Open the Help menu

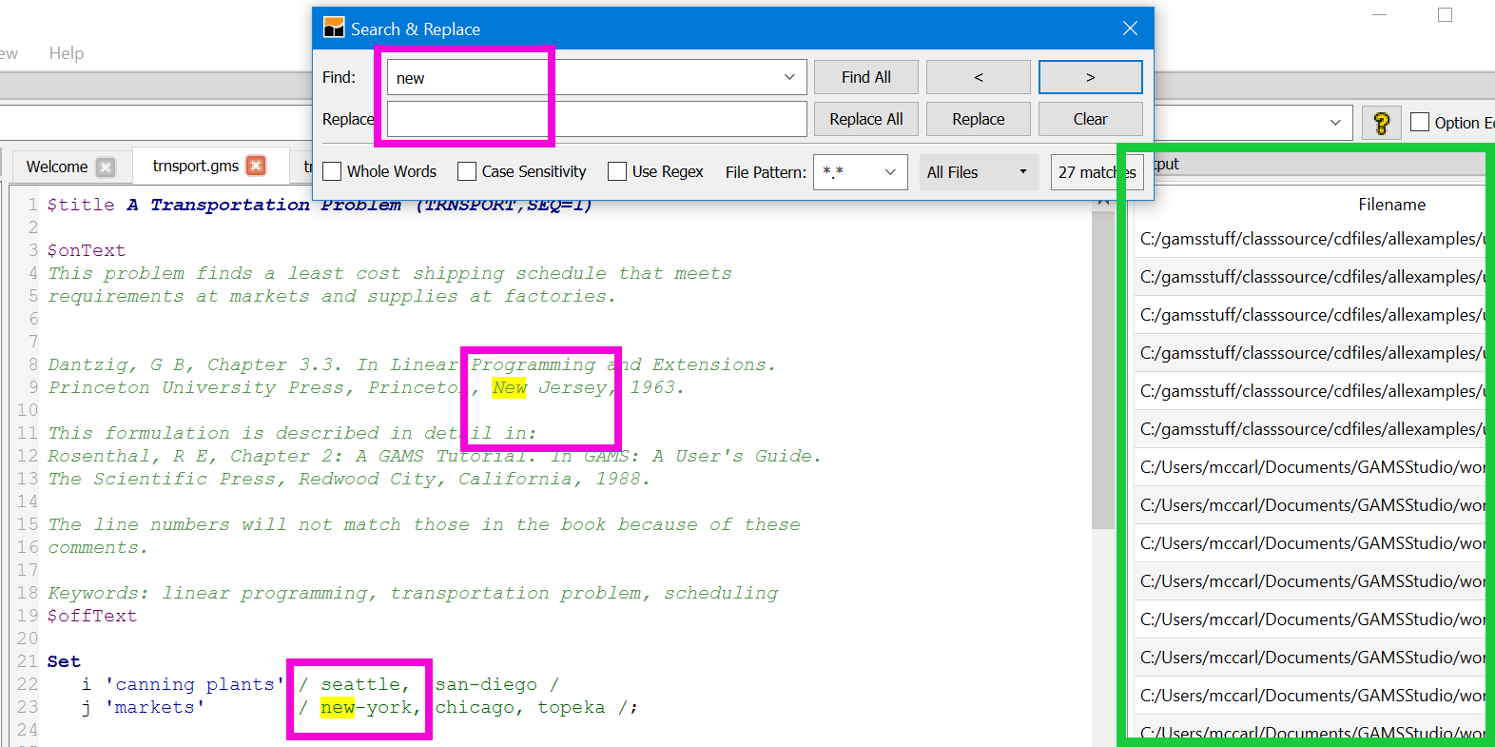[67, 53]
